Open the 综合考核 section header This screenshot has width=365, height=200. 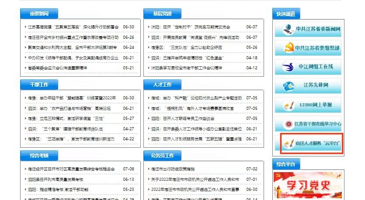[39, 156]
